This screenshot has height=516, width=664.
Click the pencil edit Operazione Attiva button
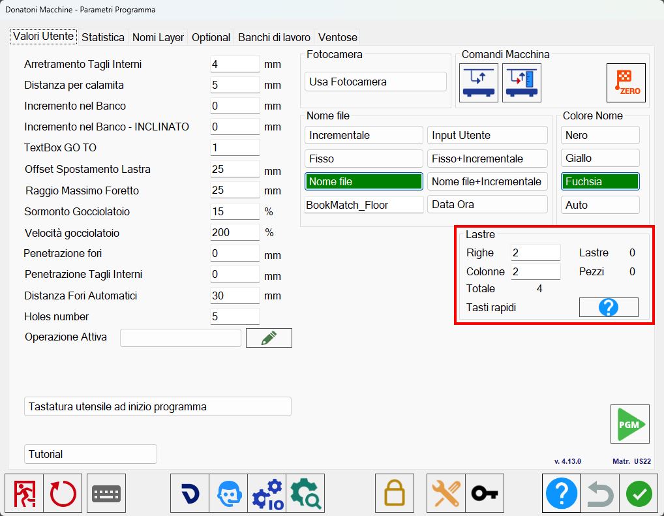pyautogui.click(x=269, y=338)
